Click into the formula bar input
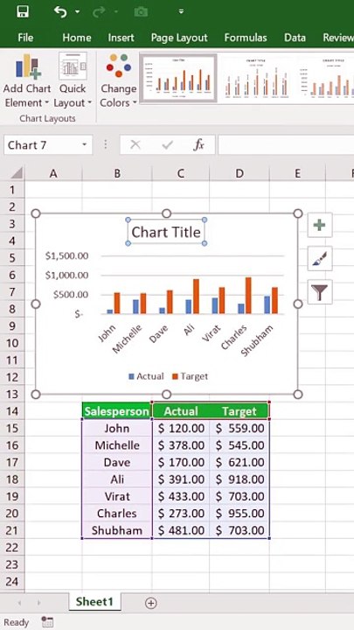This screenshot has height=630, width=354. click(x=286, y=145)
